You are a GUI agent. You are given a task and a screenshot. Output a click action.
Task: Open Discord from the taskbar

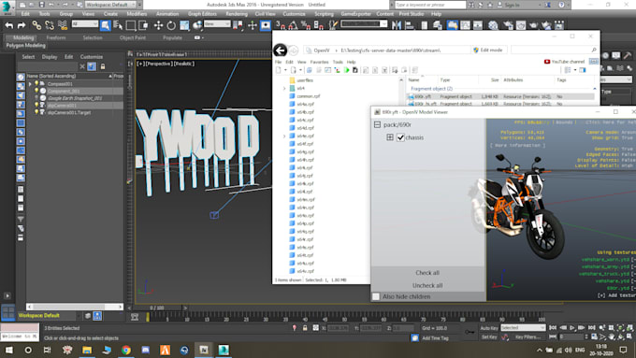click(146, 350)
